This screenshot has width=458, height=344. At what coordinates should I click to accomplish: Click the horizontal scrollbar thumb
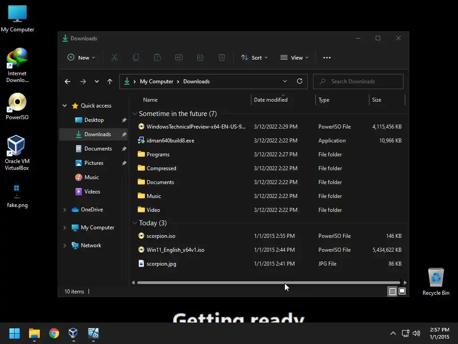269,283
